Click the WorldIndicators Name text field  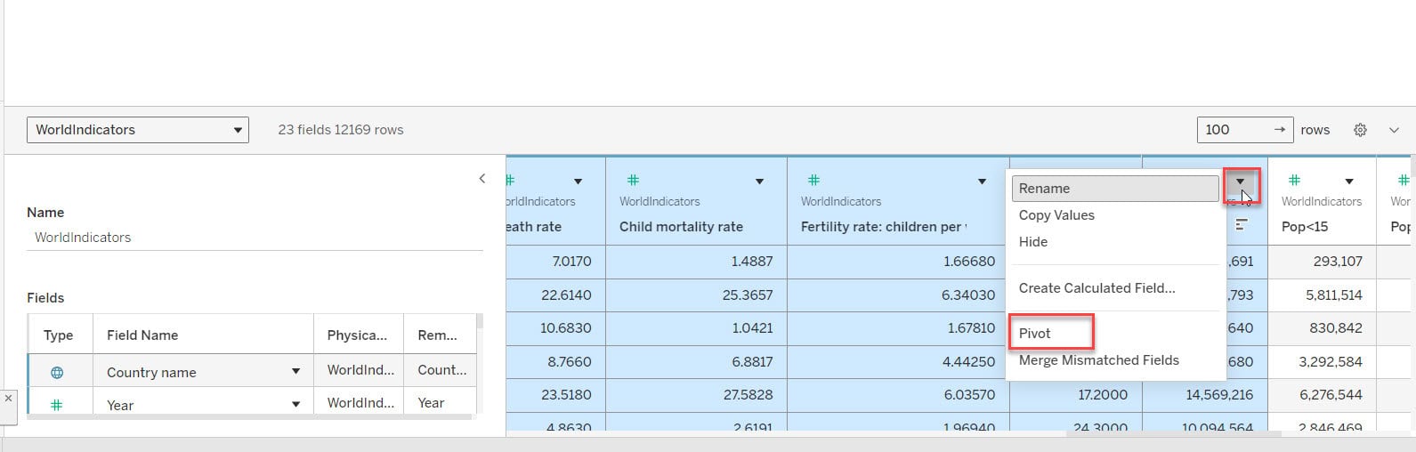pyautogui.click(x=255, y=238)
